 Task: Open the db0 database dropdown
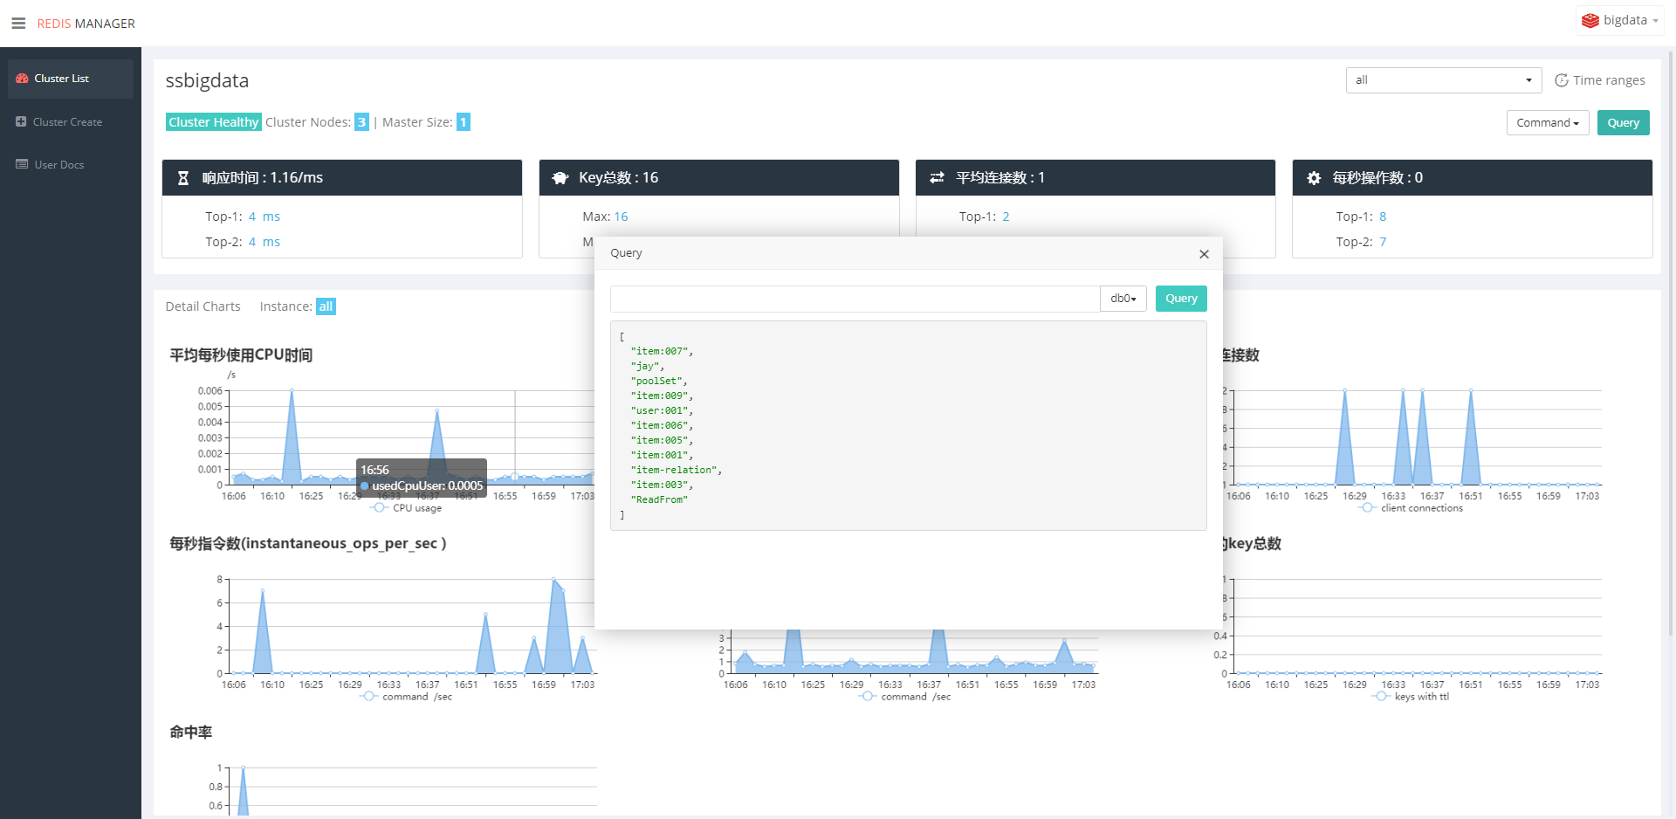(x=1123, y=299)
